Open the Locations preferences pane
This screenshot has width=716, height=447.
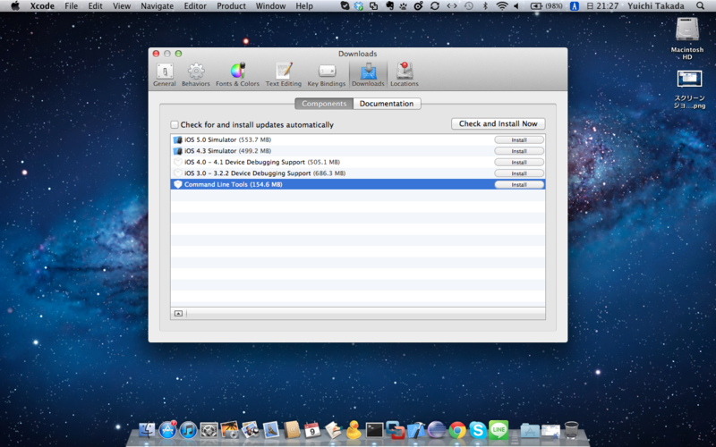405,75
